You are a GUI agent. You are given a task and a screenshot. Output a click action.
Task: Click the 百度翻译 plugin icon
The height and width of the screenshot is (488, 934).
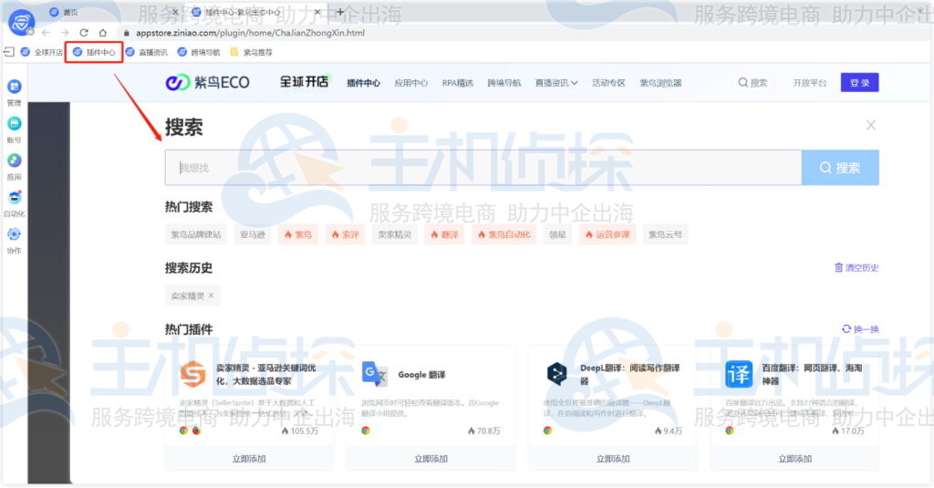point(739,374)
